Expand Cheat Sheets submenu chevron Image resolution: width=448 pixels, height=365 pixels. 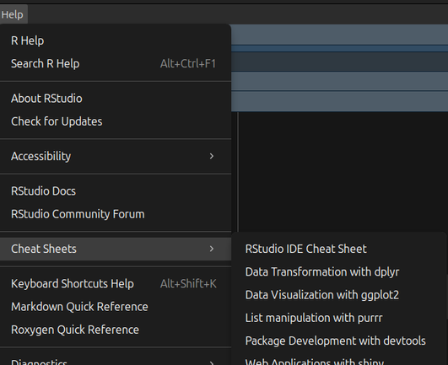click(x=212, y=249)
